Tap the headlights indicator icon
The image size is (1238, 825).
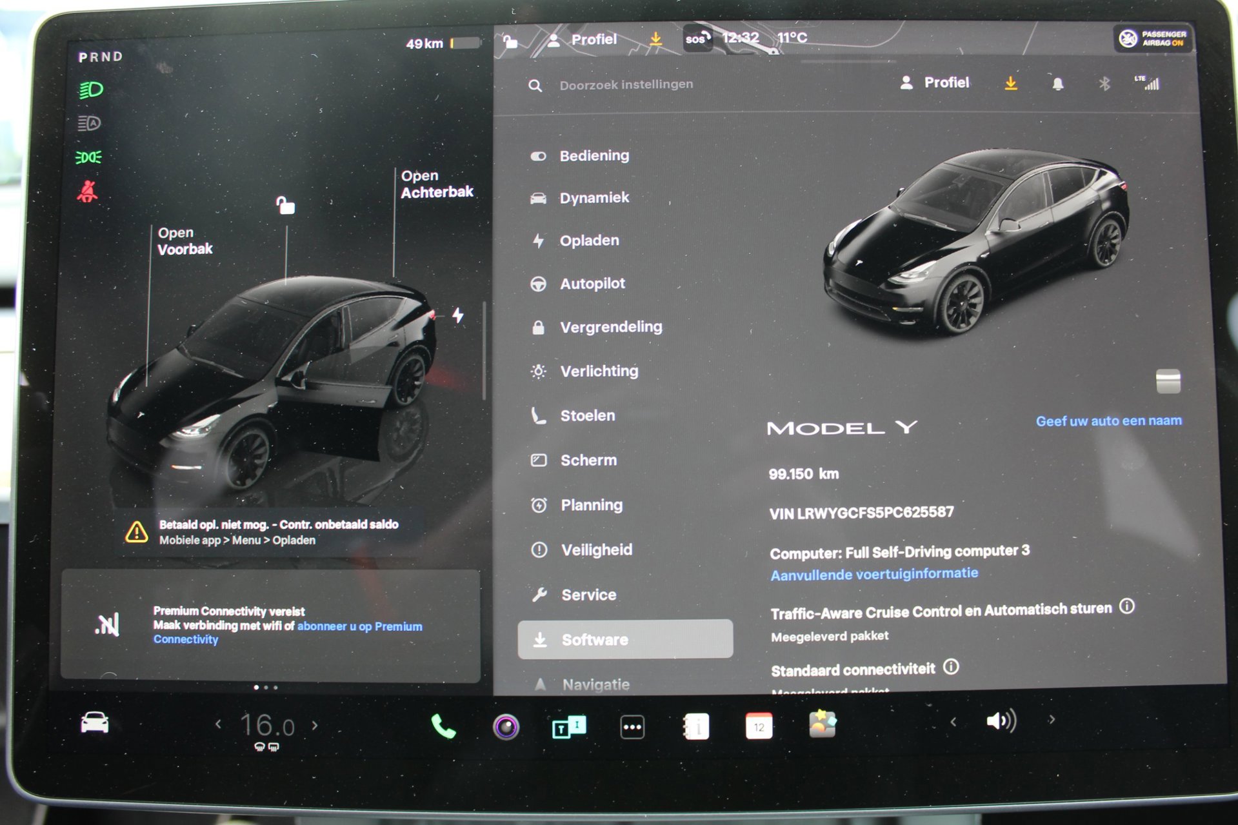pyautogui.click(x=90, y=90)
